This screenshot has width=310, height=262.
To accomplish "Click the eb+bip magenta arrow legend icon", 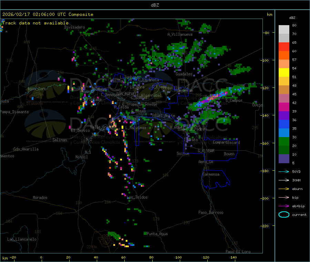I will click(x=284, y=206).
